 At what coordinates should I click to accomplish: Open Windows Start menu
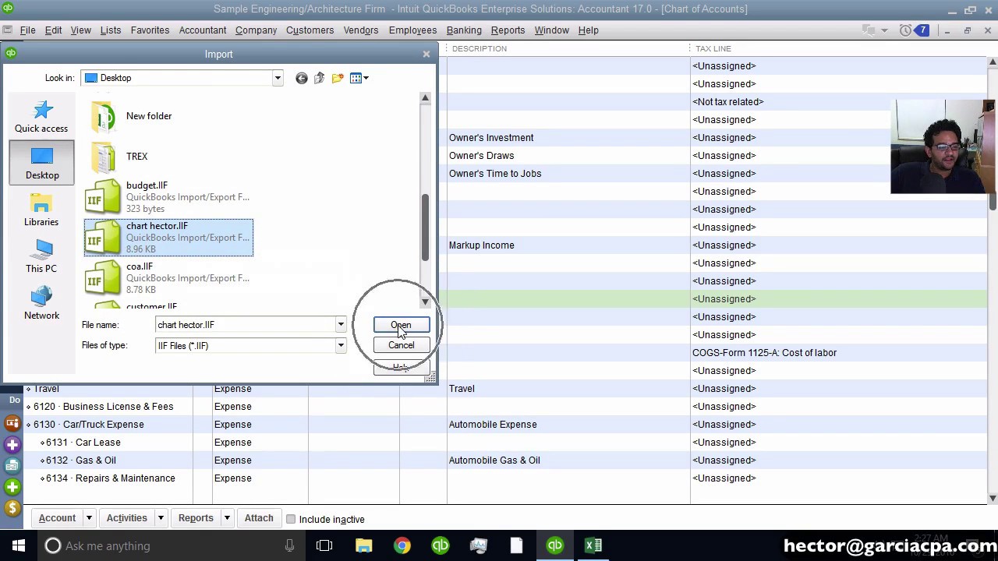click(x=19, y=545)
